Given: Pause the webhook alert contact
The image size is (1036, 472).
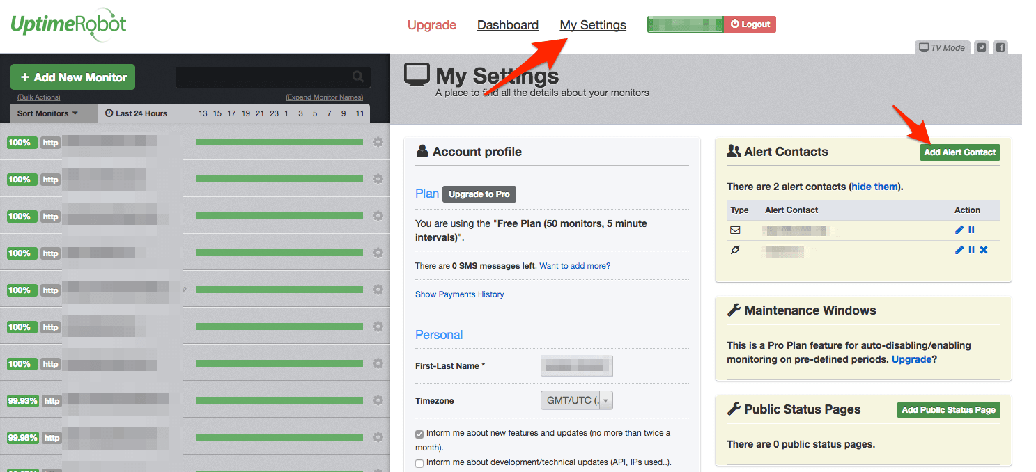Looking at the screenshot, I should [971, 250].
